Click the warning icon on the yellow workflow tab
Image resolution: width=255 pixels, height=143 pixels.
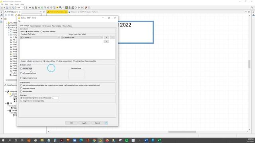(48, 12)
